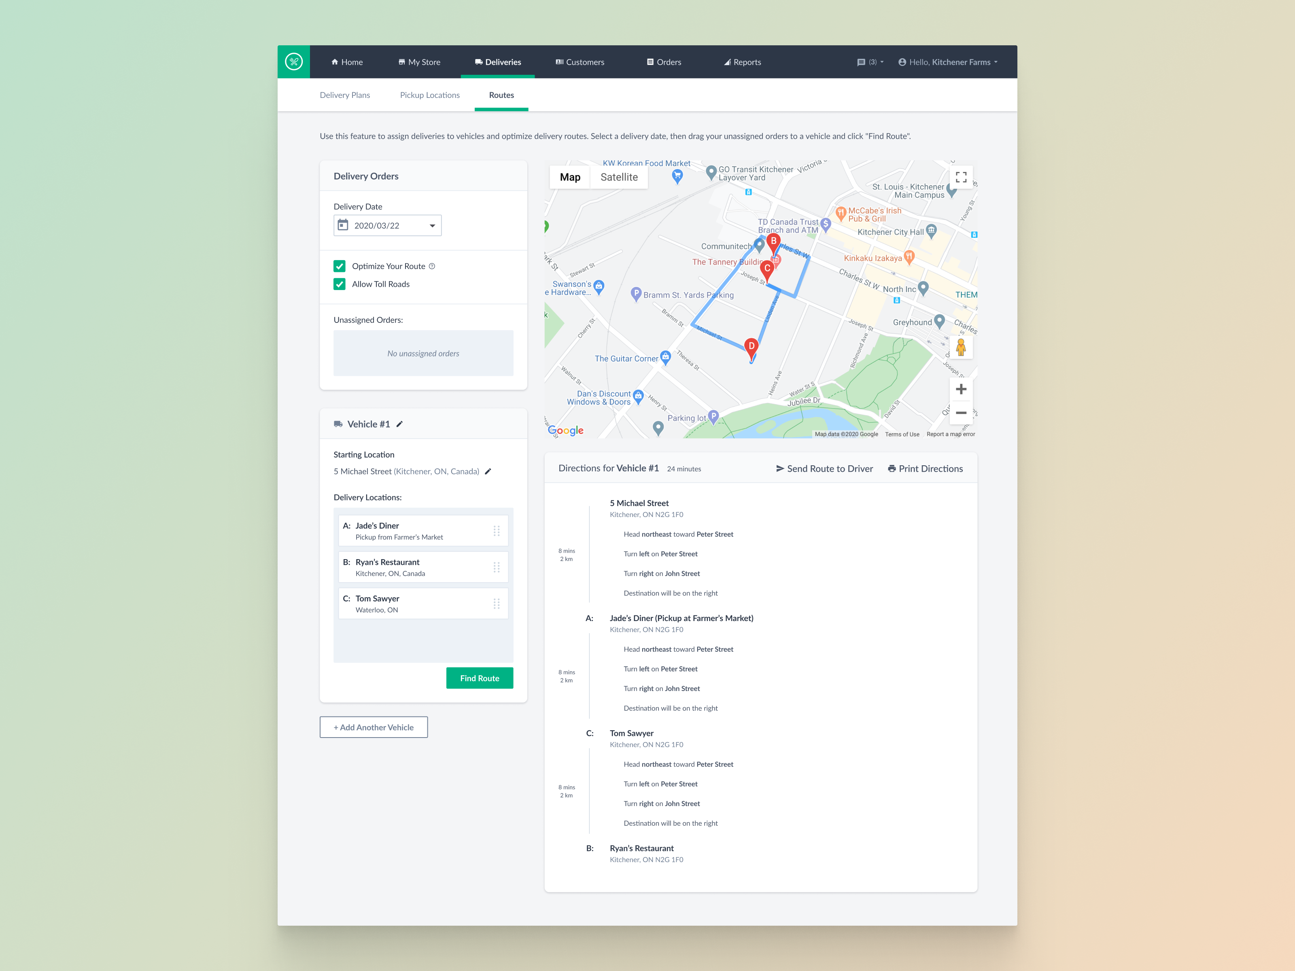Image resolution: width=1295 pixels, height=971 pixels.
Task: Click the Optimize Your Route help icon
Action: click(432, 266)
